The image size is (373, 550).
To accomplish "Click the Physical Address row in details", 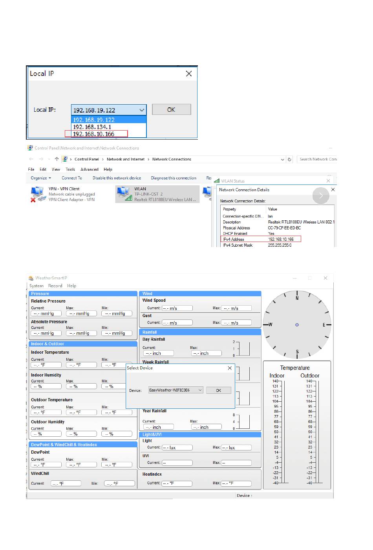I will [x=278, y=228].
